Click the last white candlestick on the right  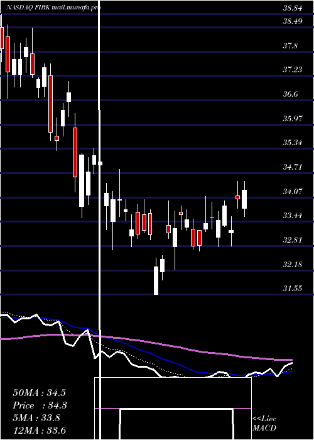[244, 199]
